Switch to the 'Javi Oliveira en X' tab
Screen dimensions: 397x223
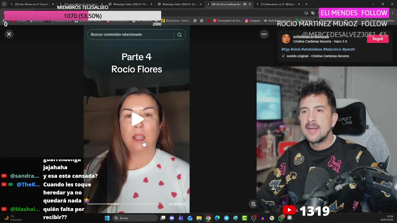point(32,4)
